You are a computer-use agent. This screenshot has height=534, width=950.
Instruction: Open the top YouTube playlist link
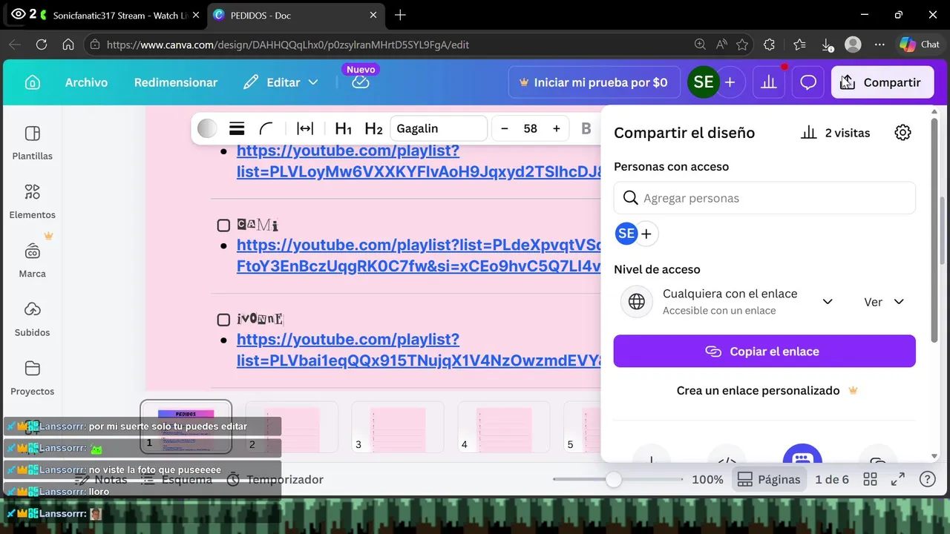coord(419,162)
